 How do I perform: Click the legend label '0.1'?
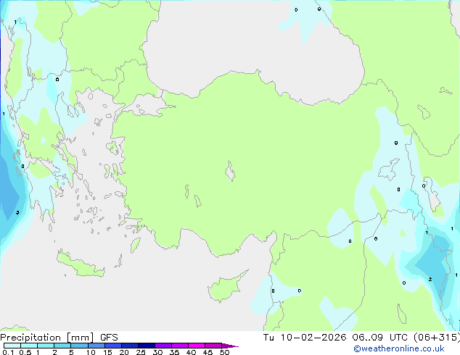[x=7, y=352]
